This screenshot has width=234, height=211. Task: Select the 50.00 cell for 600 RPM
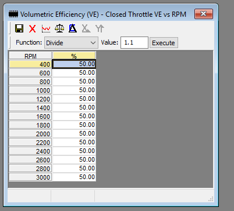pyautogui.click(x=74, y=73)
